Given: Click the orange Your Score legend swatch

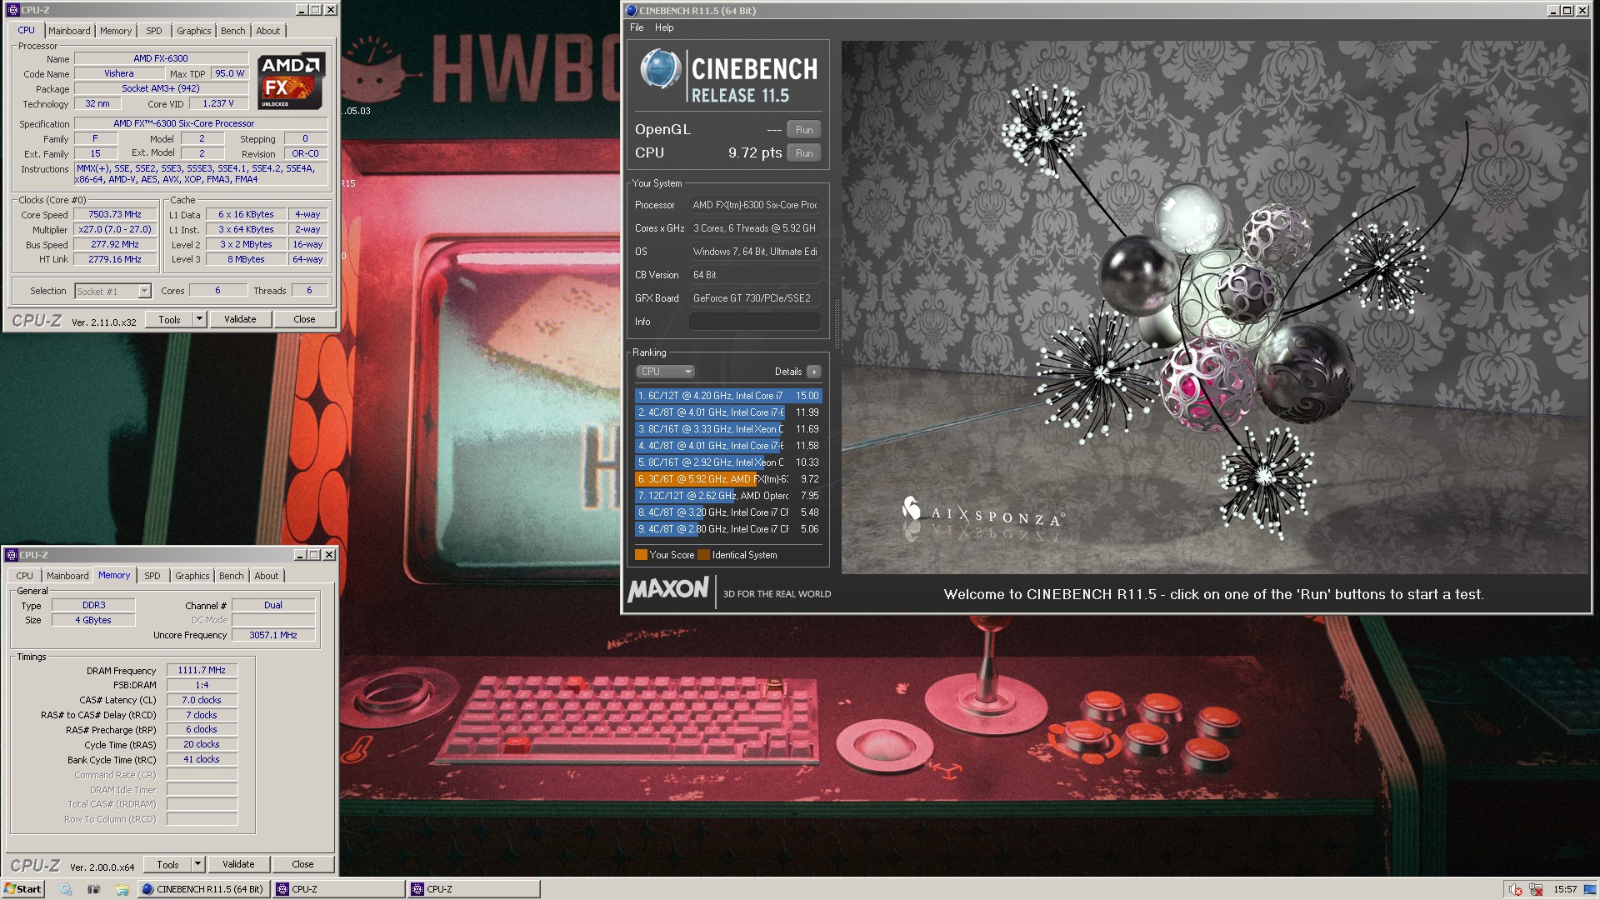Looking at the screenshot, I should (x=641, y=555).
